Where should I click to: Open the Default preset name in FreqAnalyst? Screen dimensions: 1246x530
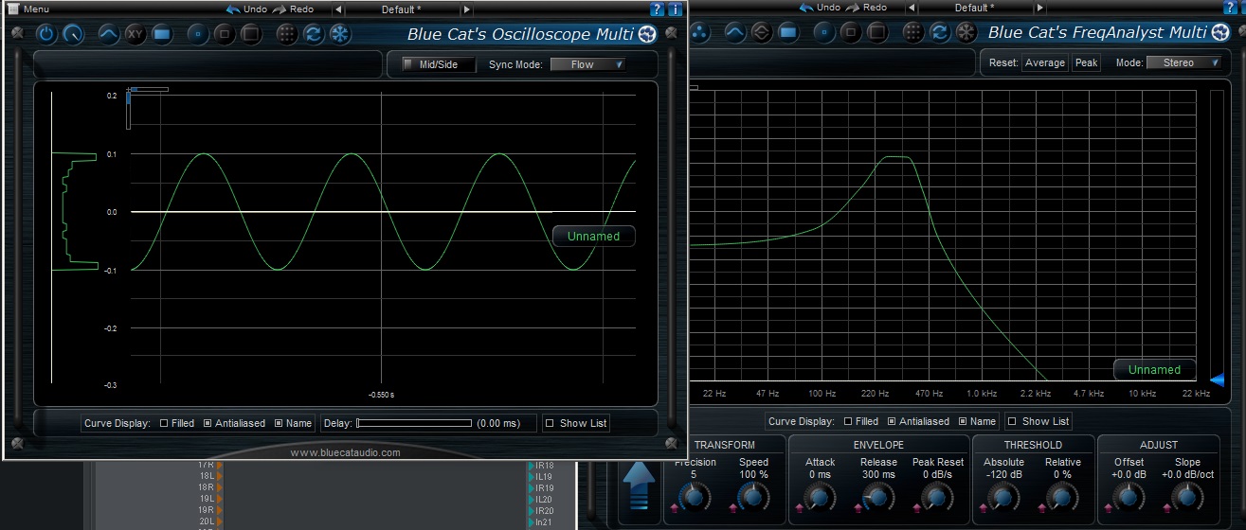click(973, 8)
